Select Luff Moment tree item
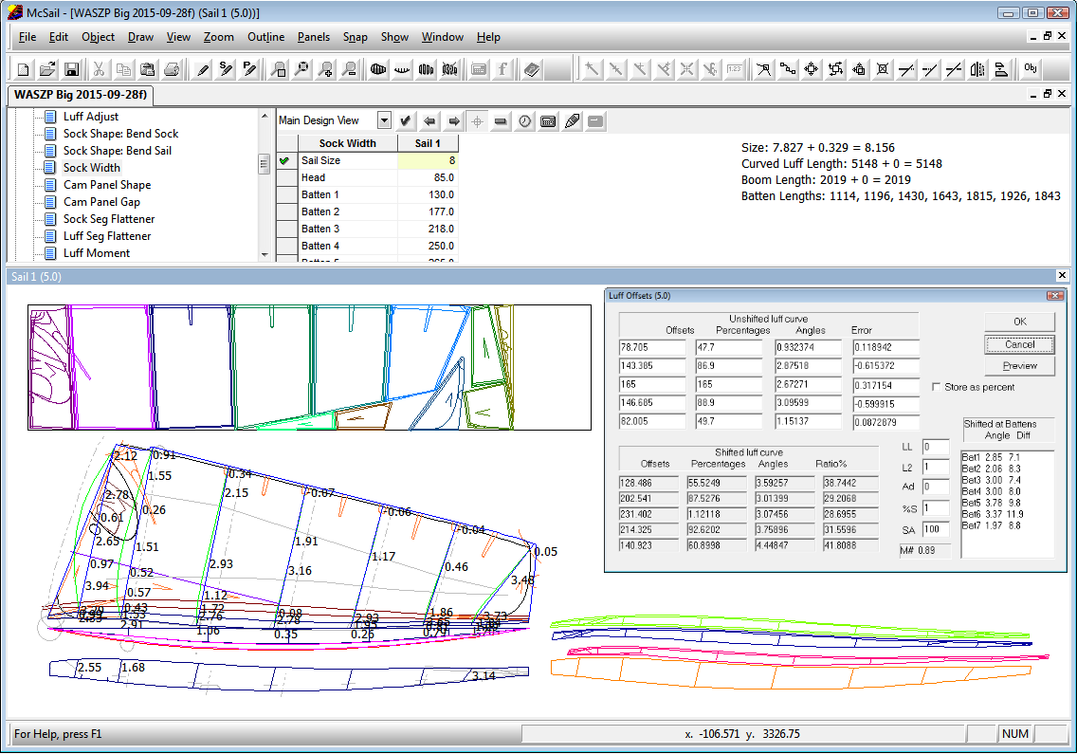Viewport: 1077px width, 754px height. pyautogui.click(x=96, y=253)
